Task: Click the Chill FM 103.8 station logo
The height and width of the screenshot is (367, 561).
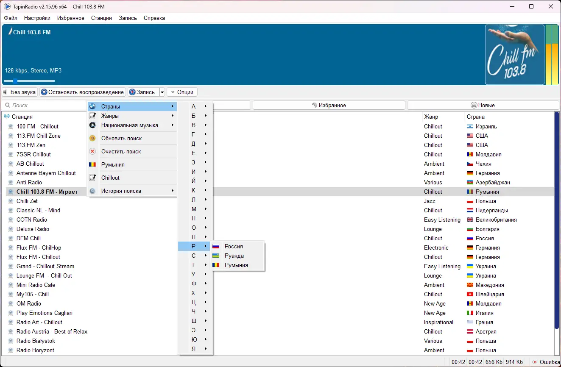Action: [x=515, y=55]
